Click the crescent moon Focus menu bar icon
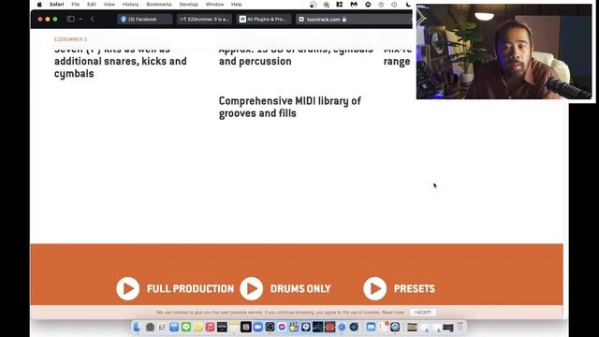This screenshot has width=599, height=337. [408, 4]
